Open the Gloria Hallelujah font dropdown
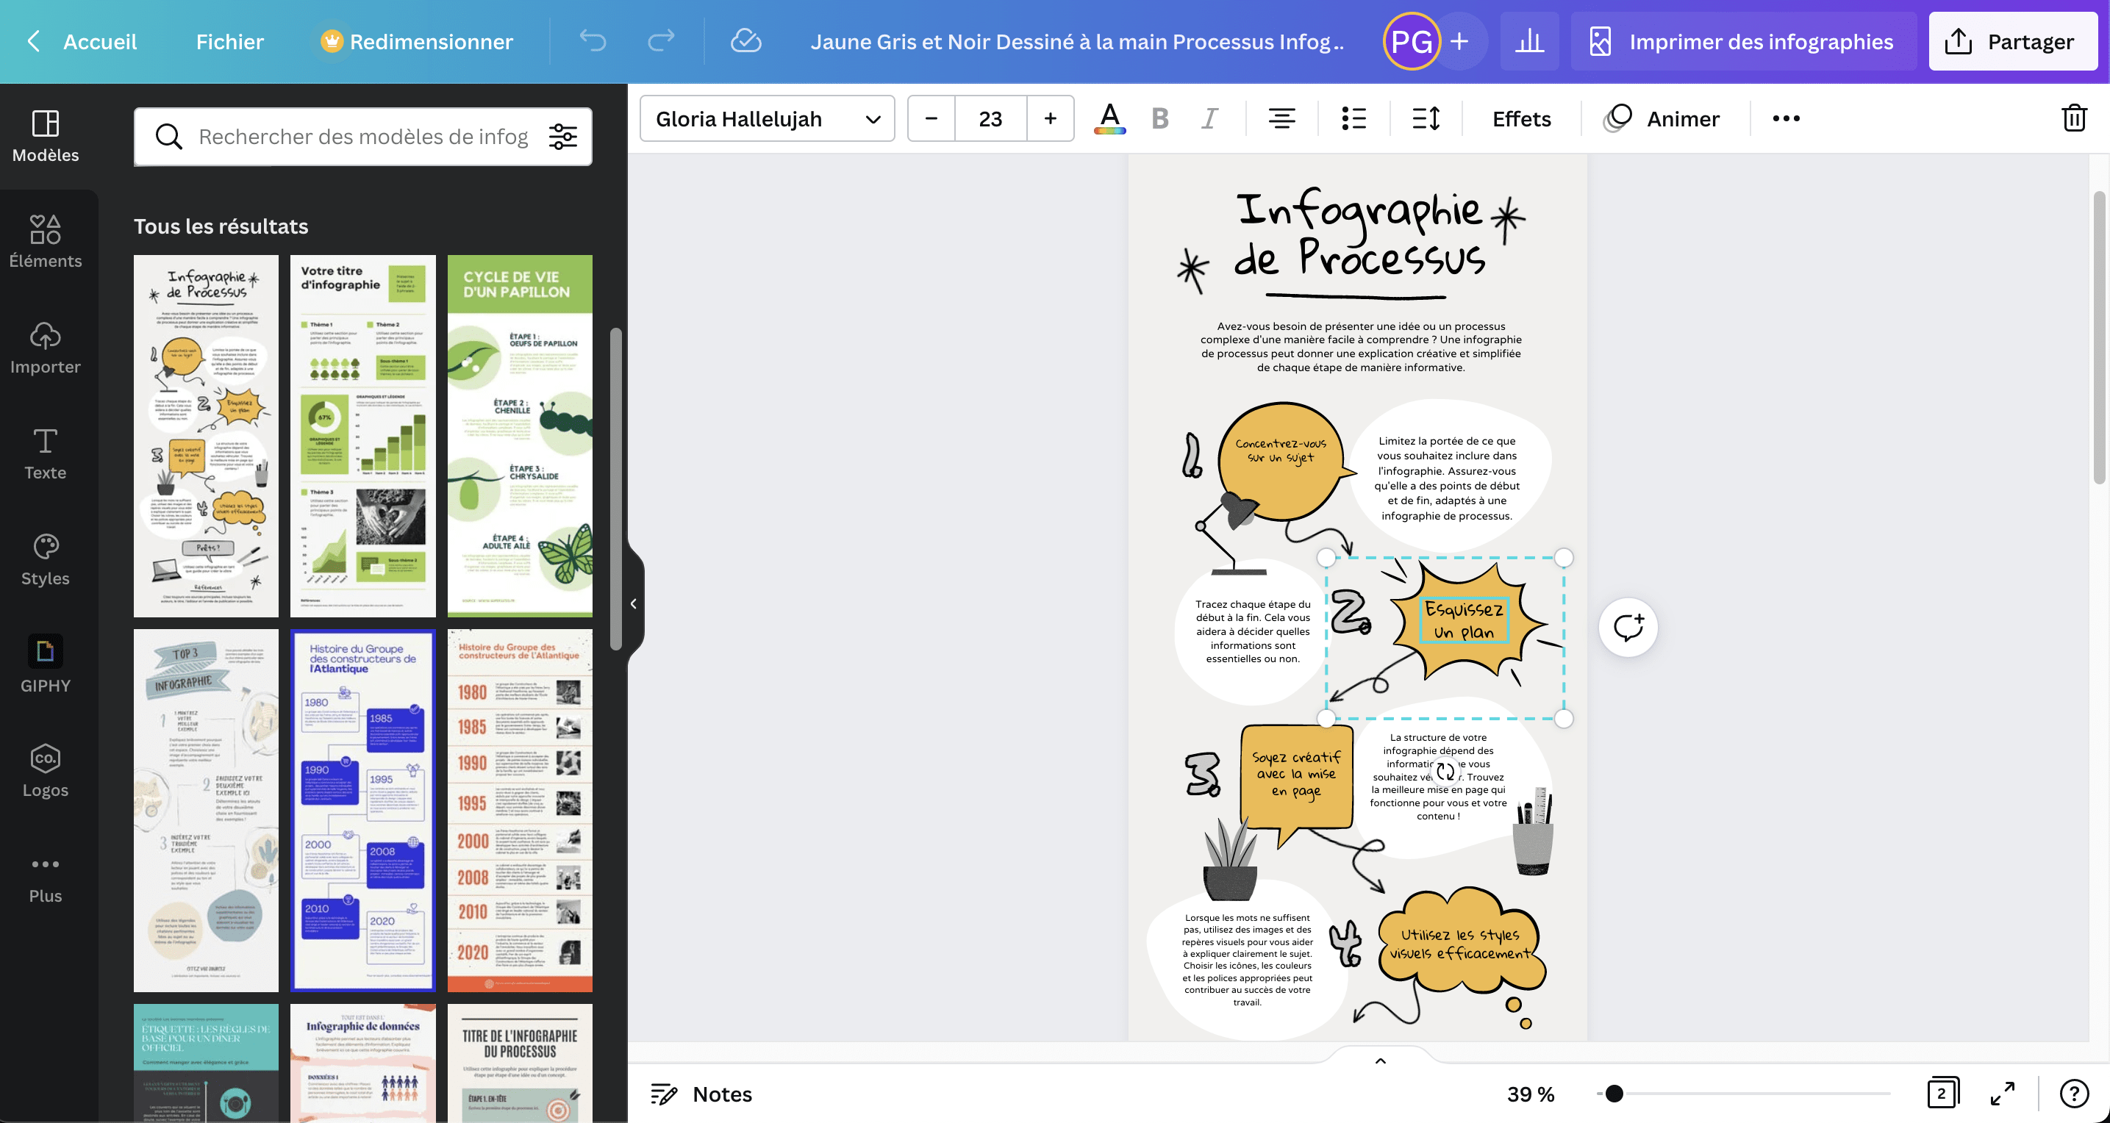The image size is (2110, 1123). 767,118
